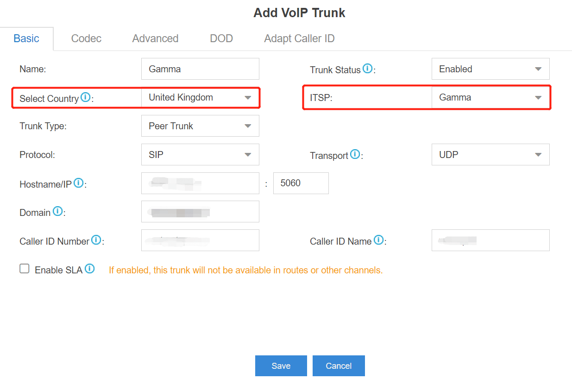
Task: Switch to the Codec tab
Action: [x=86, y=38]
